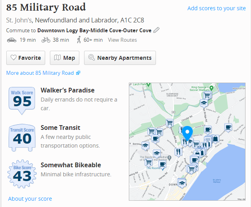The height and width of the screenshot is (207, 251).
Task: Click the walking person commute icon
Action: coord(79,40)
